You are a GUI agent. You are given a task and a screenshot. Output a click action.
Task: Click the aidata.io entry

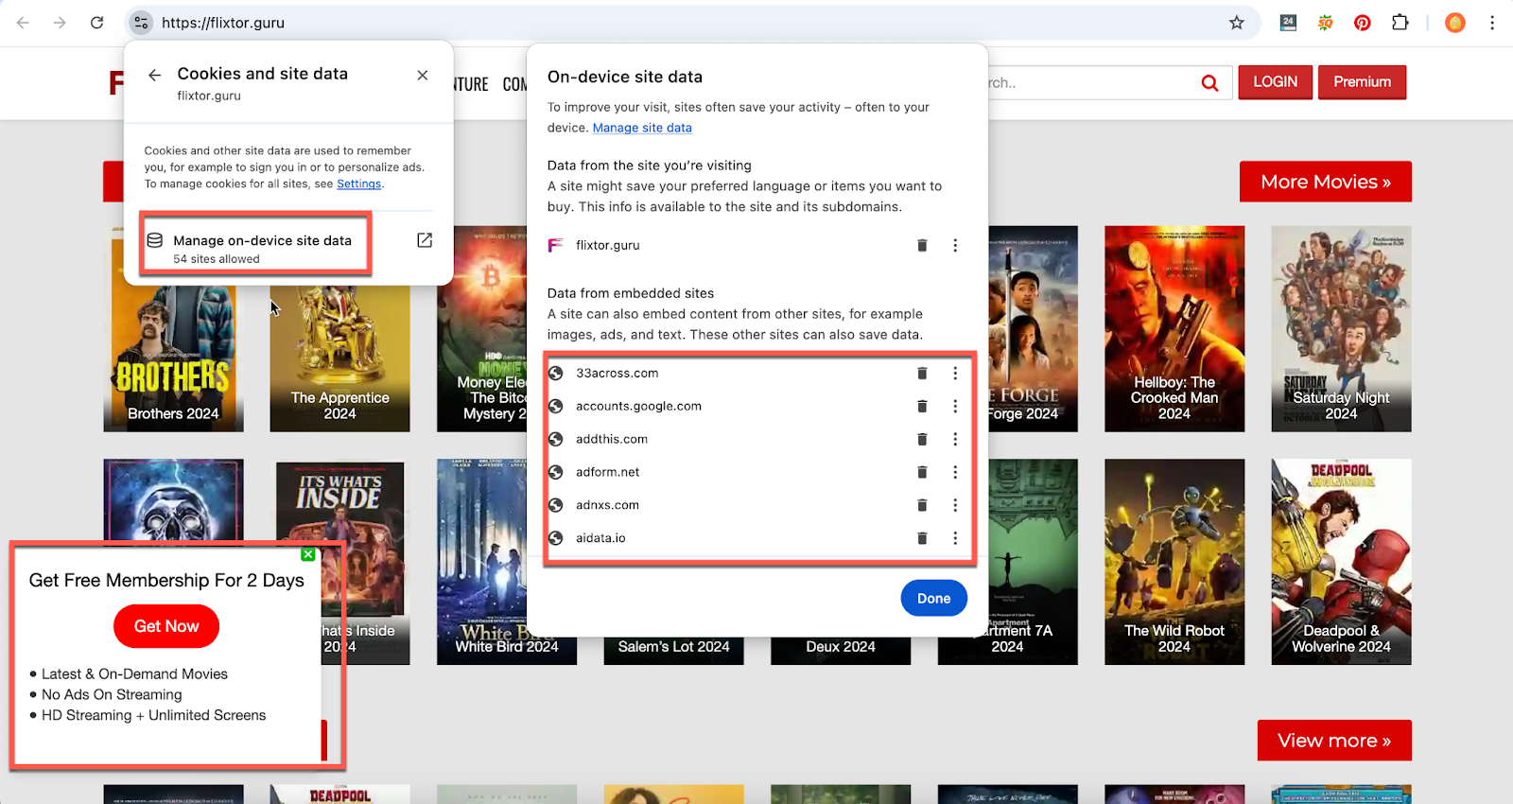click(600, 538)
